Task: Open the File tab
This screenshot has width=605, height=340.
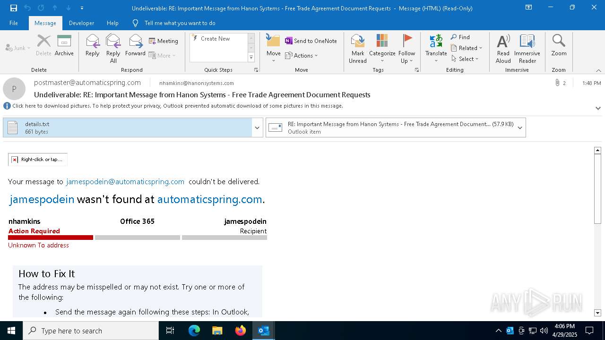Action: (x=14, y=23)
